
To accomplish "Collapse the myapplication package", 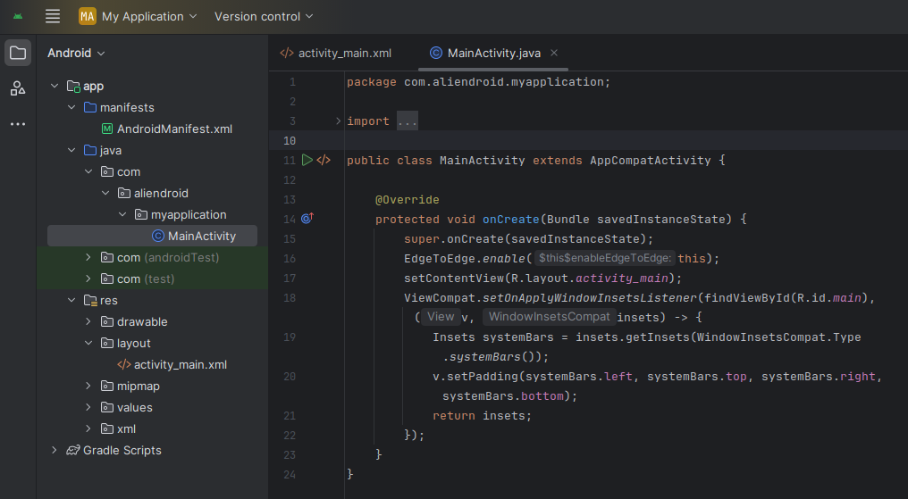I will pyautogui.click(x=122, y=214).
